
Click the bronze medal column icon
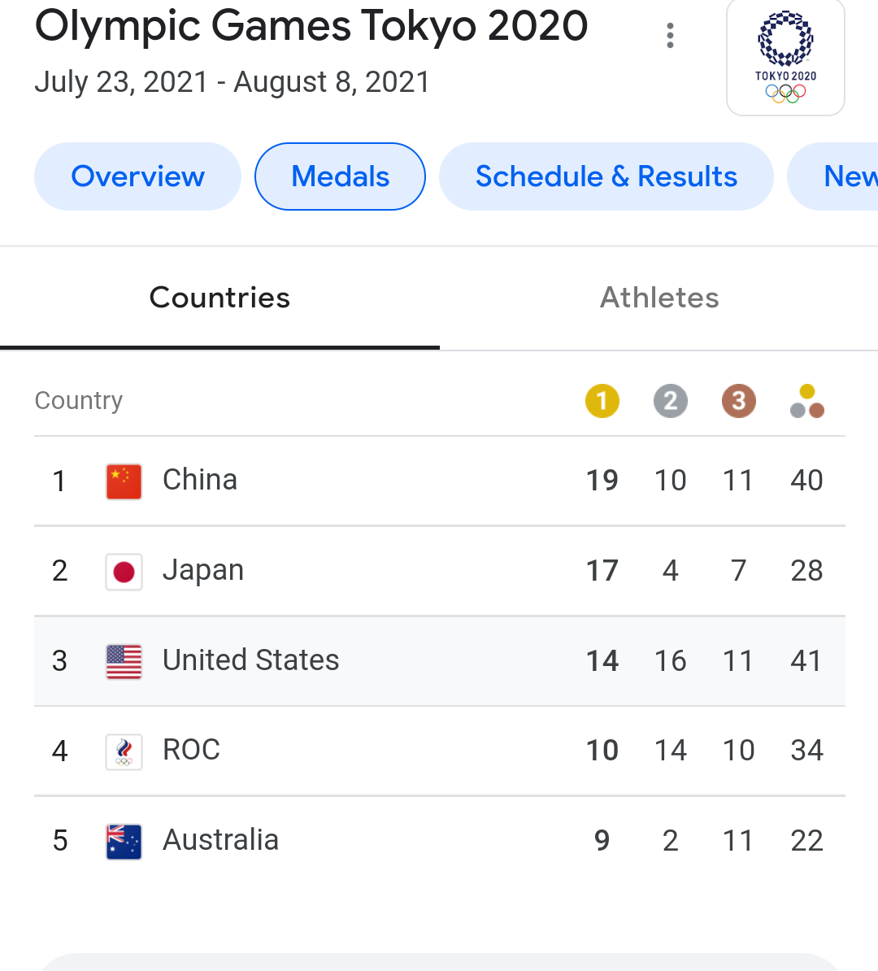739,401
